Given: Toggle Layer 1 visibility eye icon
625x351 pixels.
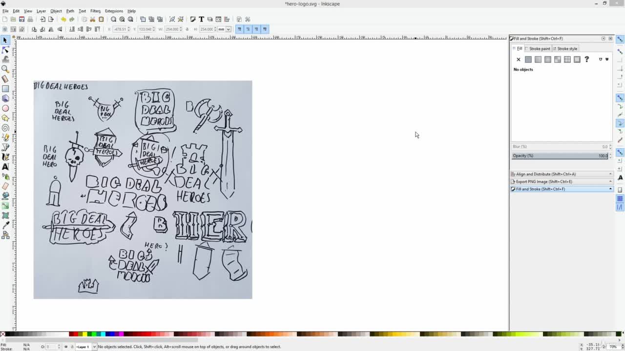Looking at the screenshot, I should (x=66, y=347).
